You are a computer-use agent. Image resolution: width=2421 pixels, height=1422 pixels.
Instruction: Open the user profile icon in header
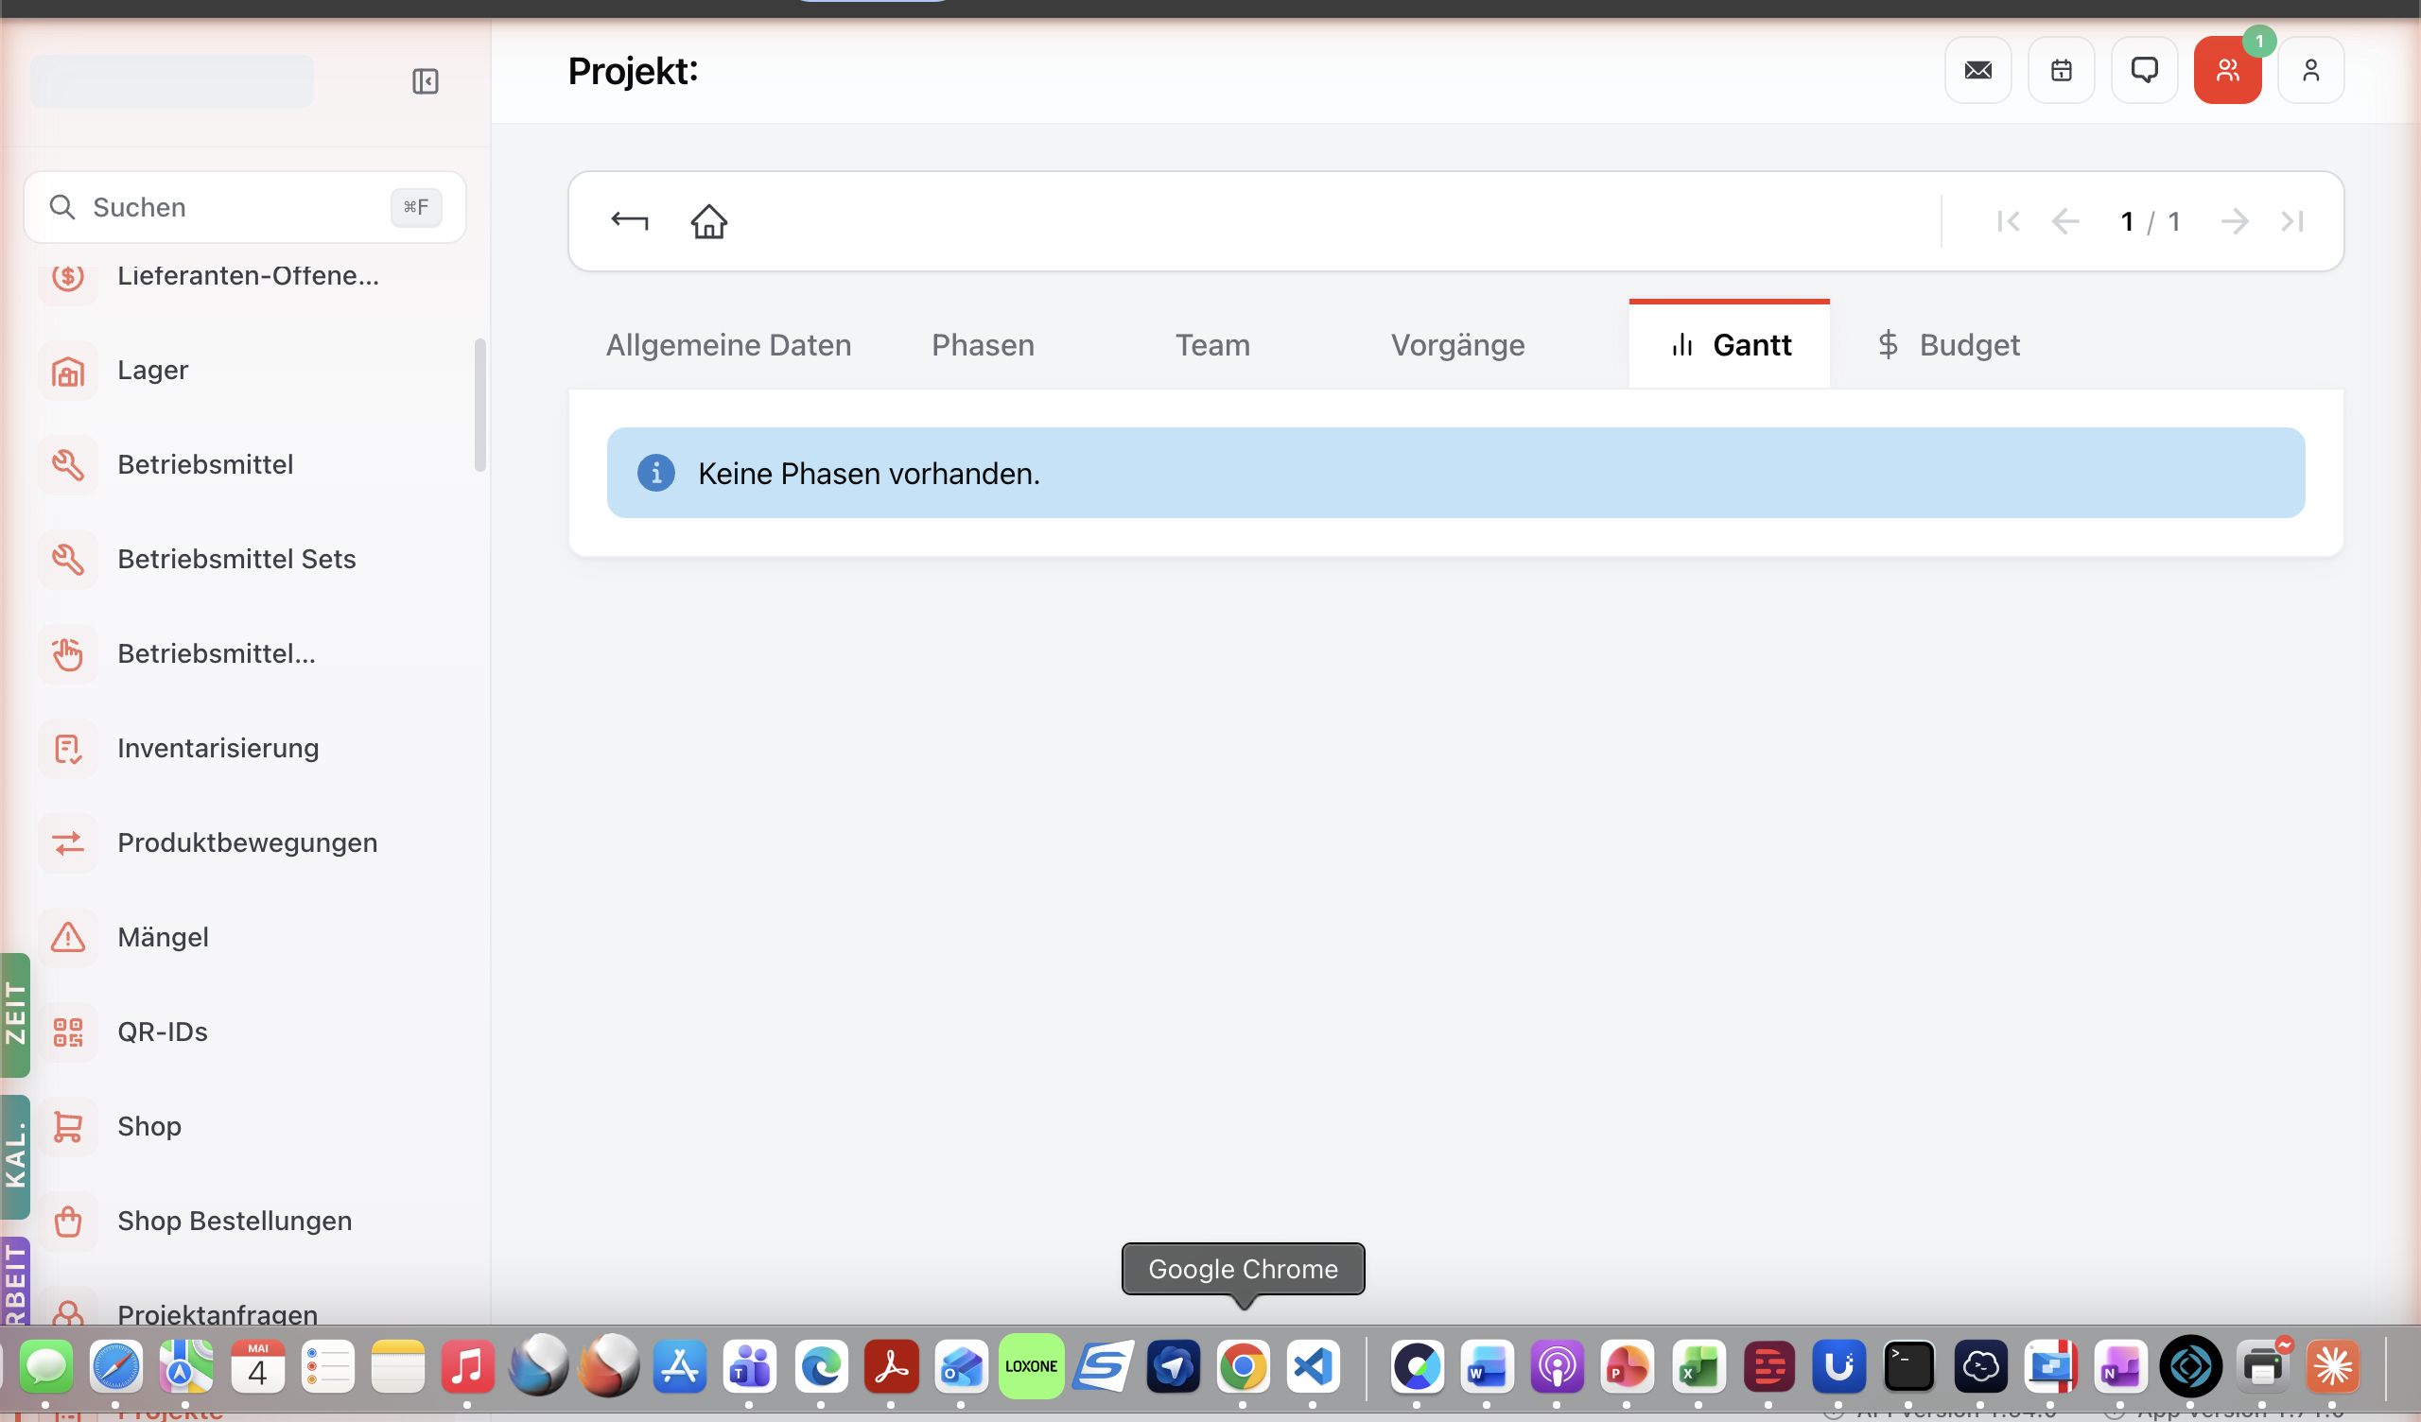[x=2311, y=70]
